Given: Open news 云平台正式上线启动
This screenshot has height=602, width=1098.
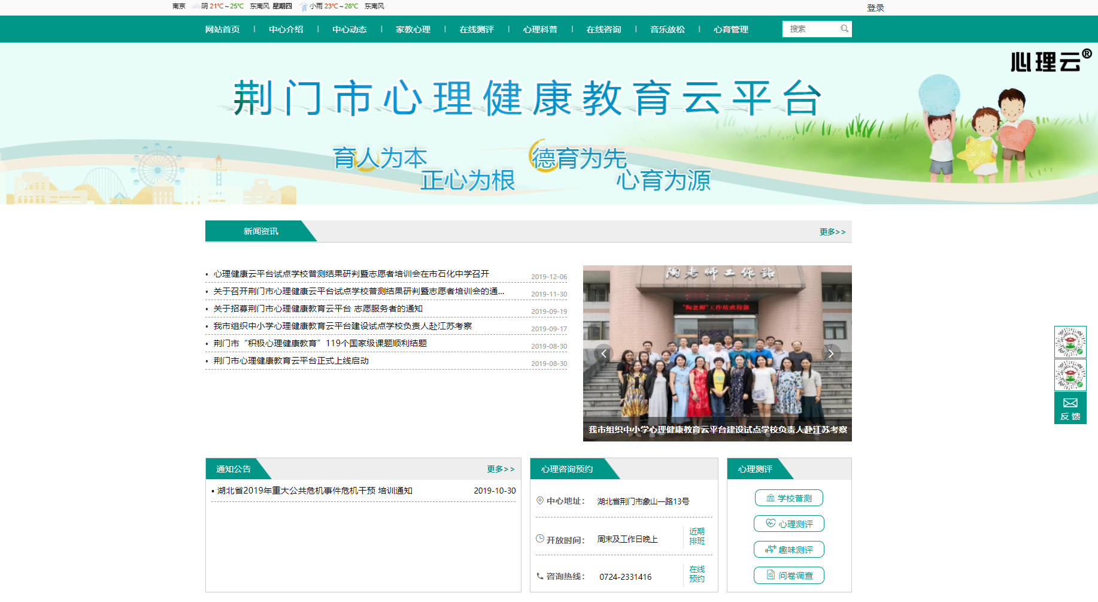Looking at the screenshot, I should 291,361.
